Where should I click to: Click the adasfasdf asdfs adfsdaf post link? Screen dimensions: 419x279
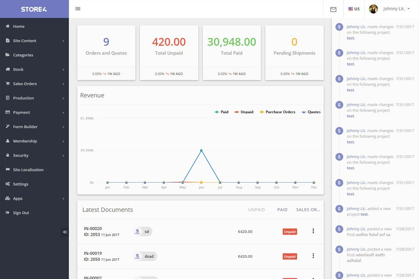coord(366,258)
